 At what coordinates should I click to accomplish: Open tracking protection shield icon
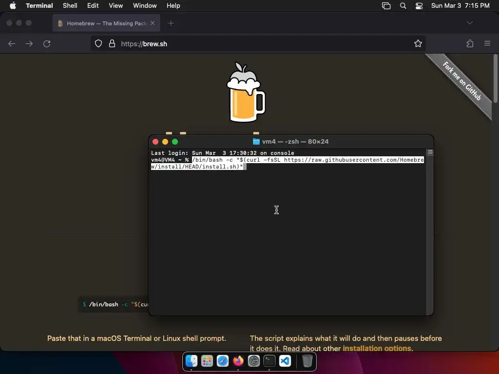point(98,43)
